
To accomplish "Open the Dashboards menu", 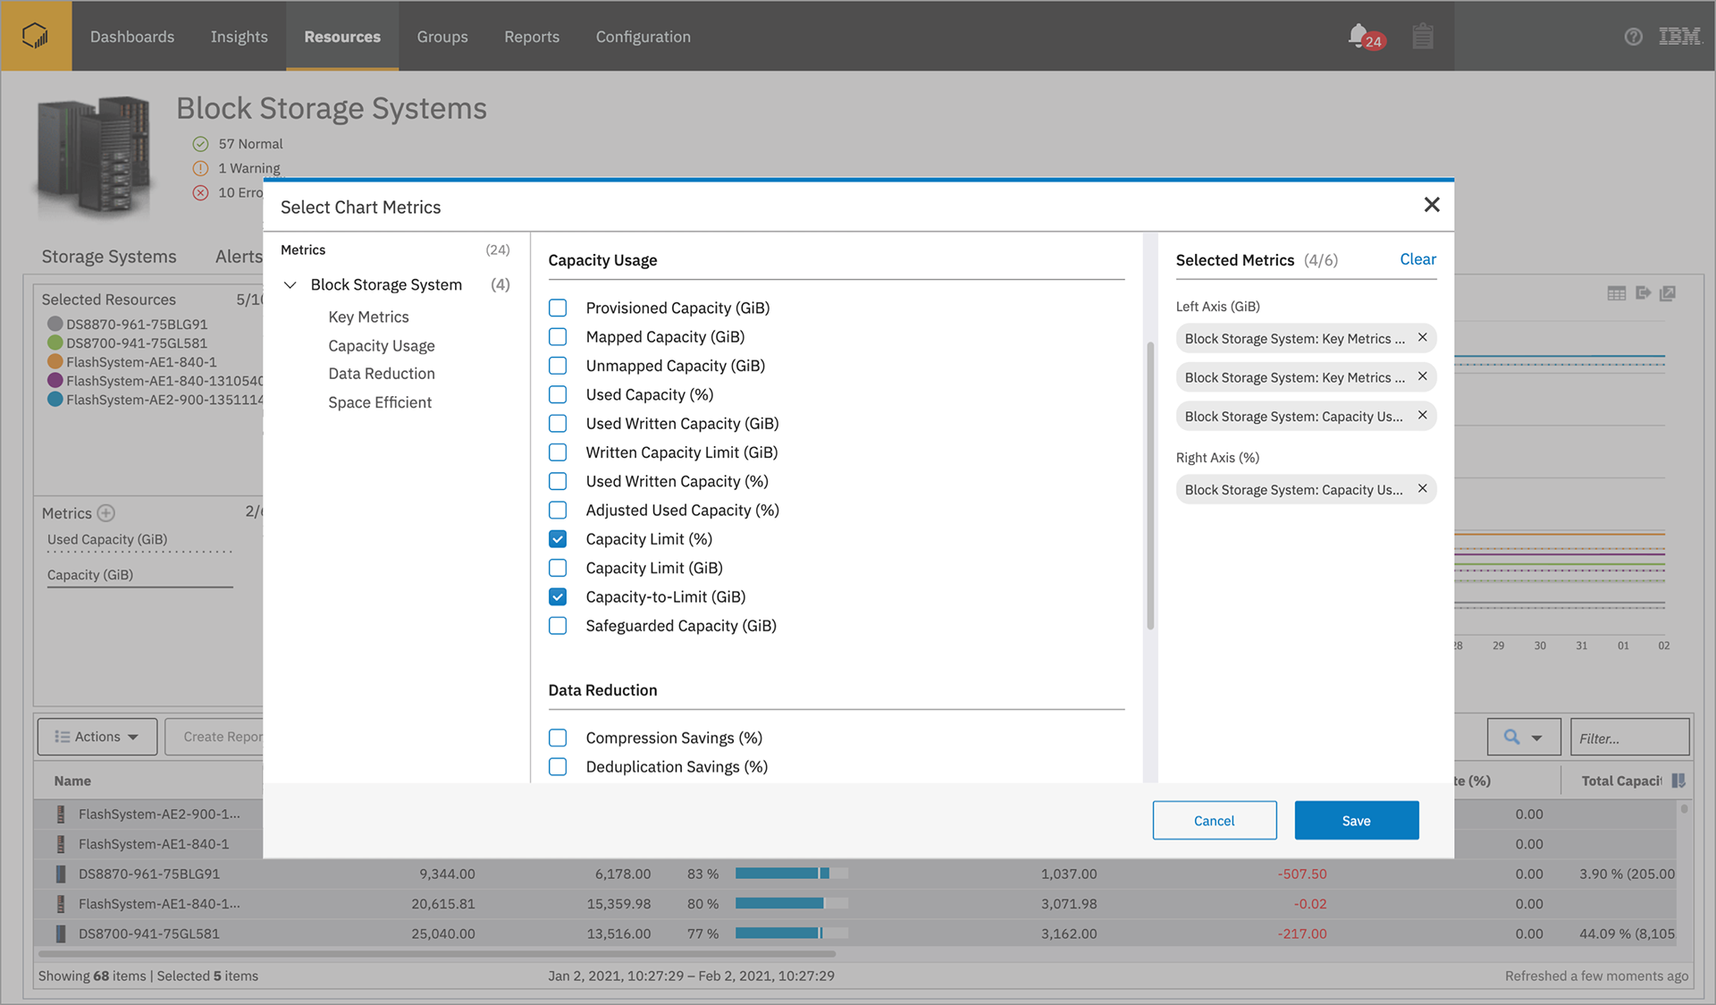I will [x=132, y=37].
